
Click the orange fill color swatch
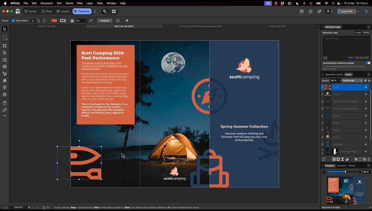click(x=54, y=21)
